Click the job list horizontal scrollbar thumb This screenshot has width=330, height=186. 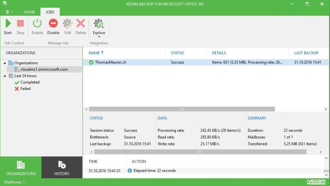pyautogui.click(x=182, y=109)
